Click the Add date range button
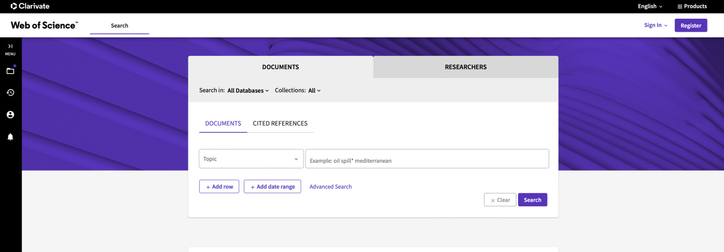The width and height of the screenshot is (724, 252). coord(272,186)
